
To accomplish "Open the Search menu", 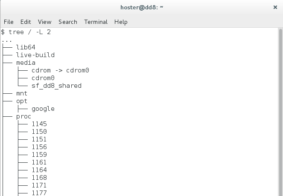I will 68,22.
